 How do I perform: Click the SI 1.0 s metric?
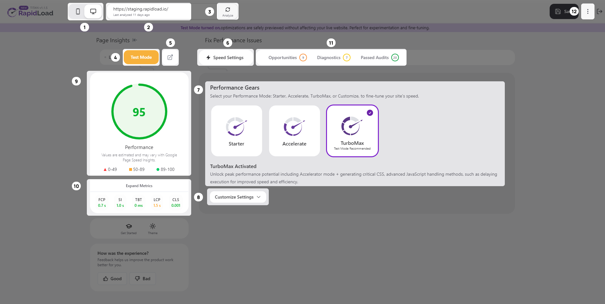click(x=120, y=203)
